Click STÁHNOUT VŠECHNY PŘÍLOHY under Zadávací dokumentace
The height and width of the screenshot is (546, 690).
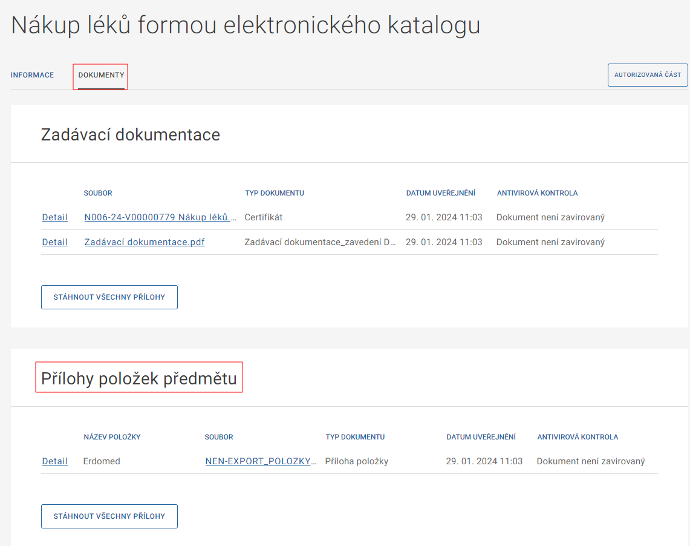click(x=109, y=297)
